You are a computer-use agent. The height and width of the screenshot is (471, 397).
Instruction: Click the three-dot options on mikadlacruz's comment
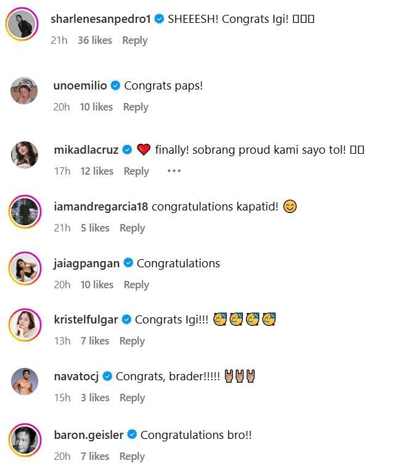(174, 171)
